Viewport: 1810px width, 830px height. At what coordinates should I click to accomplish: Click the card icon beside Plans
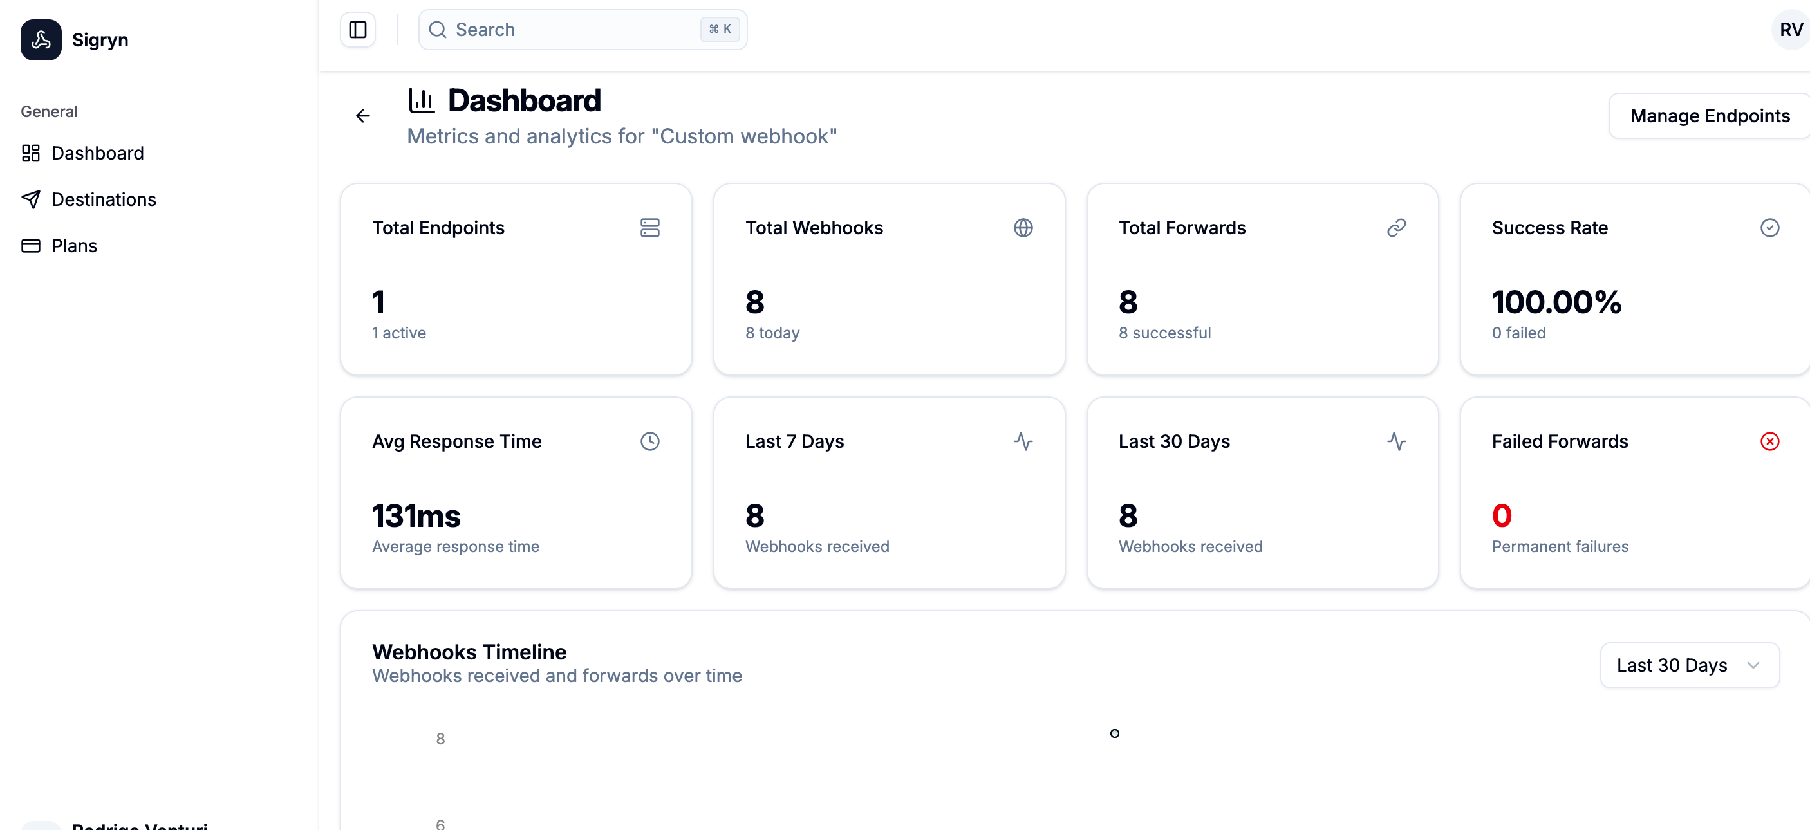[x=31, y=245]
